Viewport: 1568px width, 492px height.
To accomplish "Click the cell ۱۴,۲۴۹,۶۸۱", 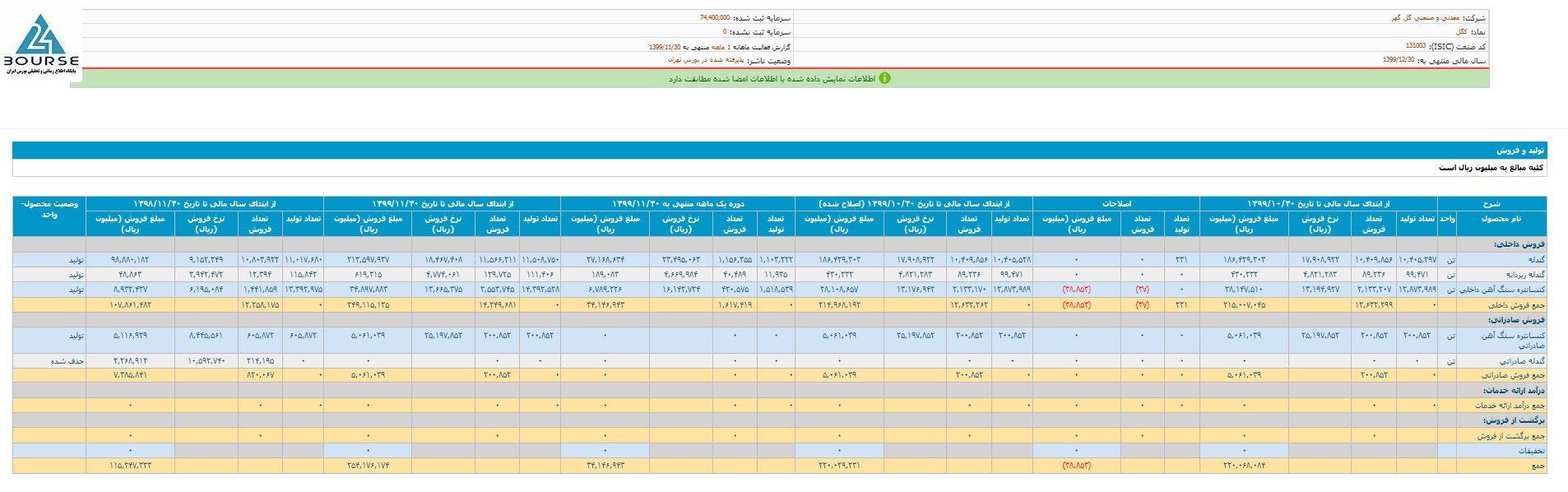I will point(497,305).
